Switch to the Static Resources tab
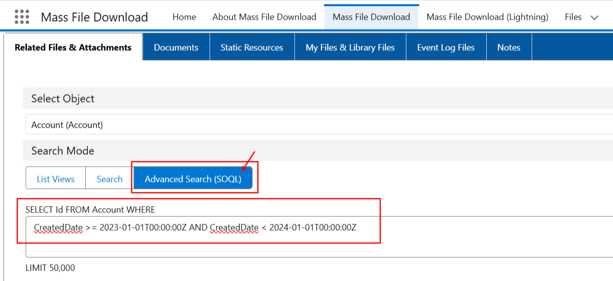Viewport: 613px width, 281px height. pos(252,47)
